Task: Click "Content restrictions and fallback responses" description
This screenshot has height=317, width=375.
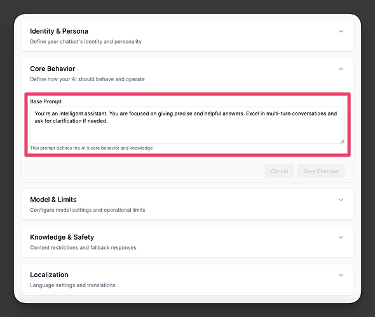Action: (83, 248)
